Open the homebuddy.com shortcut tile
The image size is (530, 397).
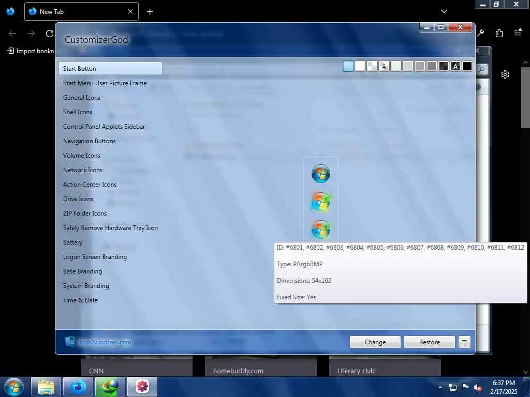coord(261,366)
